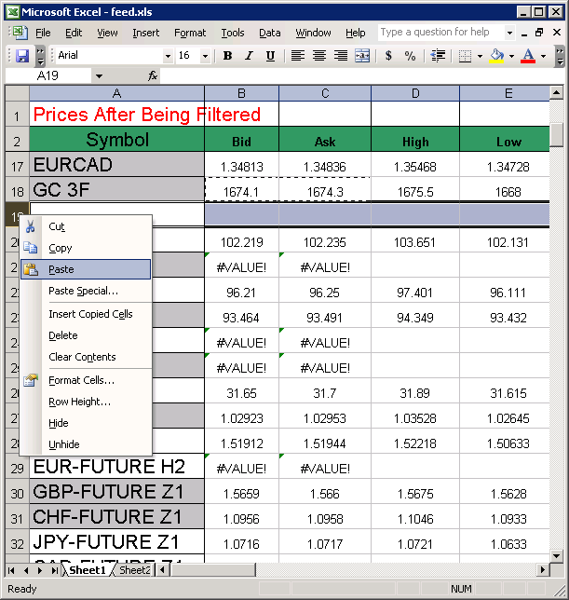Open the Arial font name dropdown

click(x=168, y=56)
